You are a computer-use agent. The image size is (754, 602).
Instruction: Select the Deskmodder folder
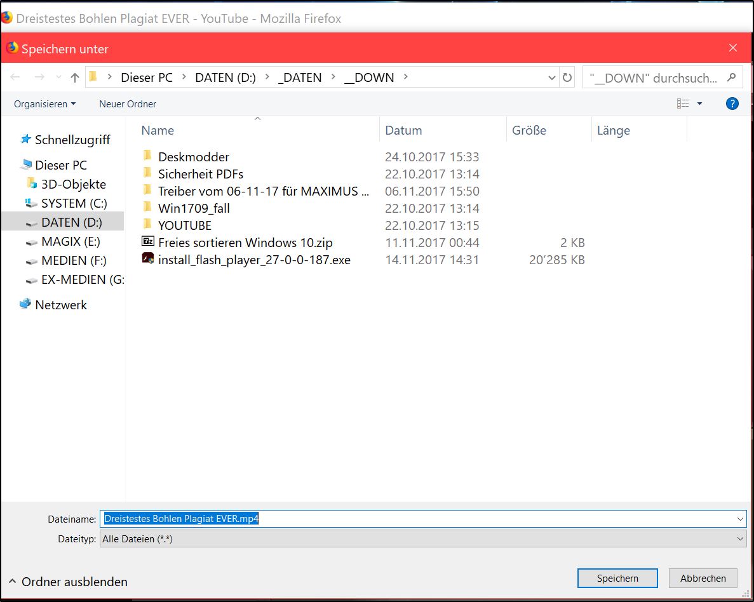193,157
